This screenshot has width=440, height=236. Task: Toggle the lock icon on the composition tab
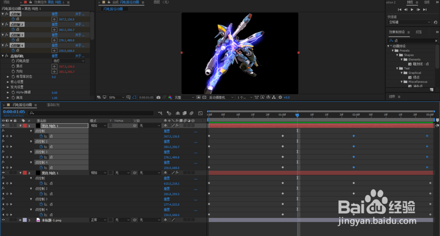point(109,2)
